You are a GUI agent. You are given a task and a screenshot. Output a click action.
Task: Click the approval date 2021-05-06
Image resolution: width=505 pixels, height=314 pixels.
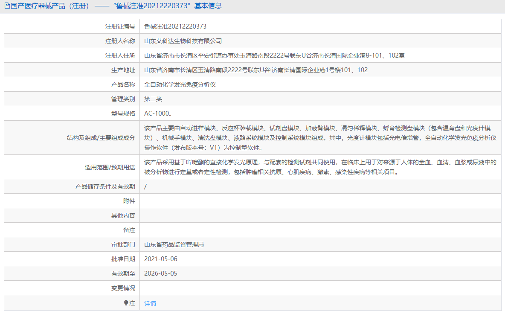click(162, 259)
